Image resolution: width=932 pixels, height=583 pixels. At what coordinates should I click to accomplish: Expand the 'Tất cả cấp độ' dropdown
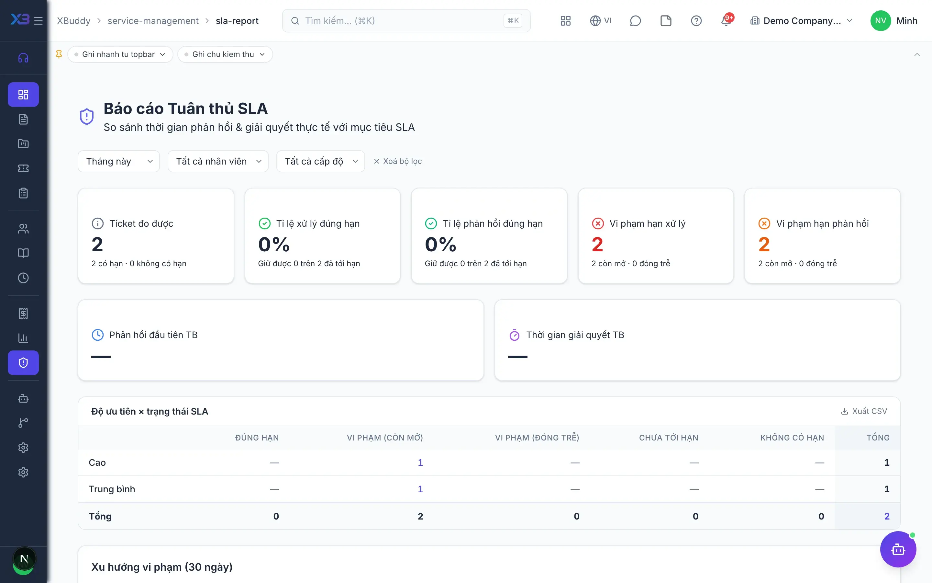tap(320, 161)
